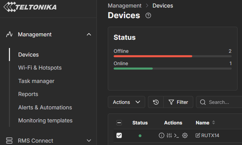Screen dimensions: 242x145
Task: Open the gear settings icon for RUTX14
Action: pos(185,135)
